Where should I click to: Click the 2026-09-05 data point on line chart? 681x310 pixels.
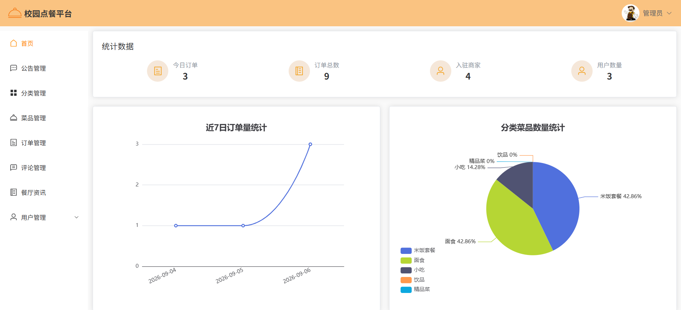coord(243,225)
